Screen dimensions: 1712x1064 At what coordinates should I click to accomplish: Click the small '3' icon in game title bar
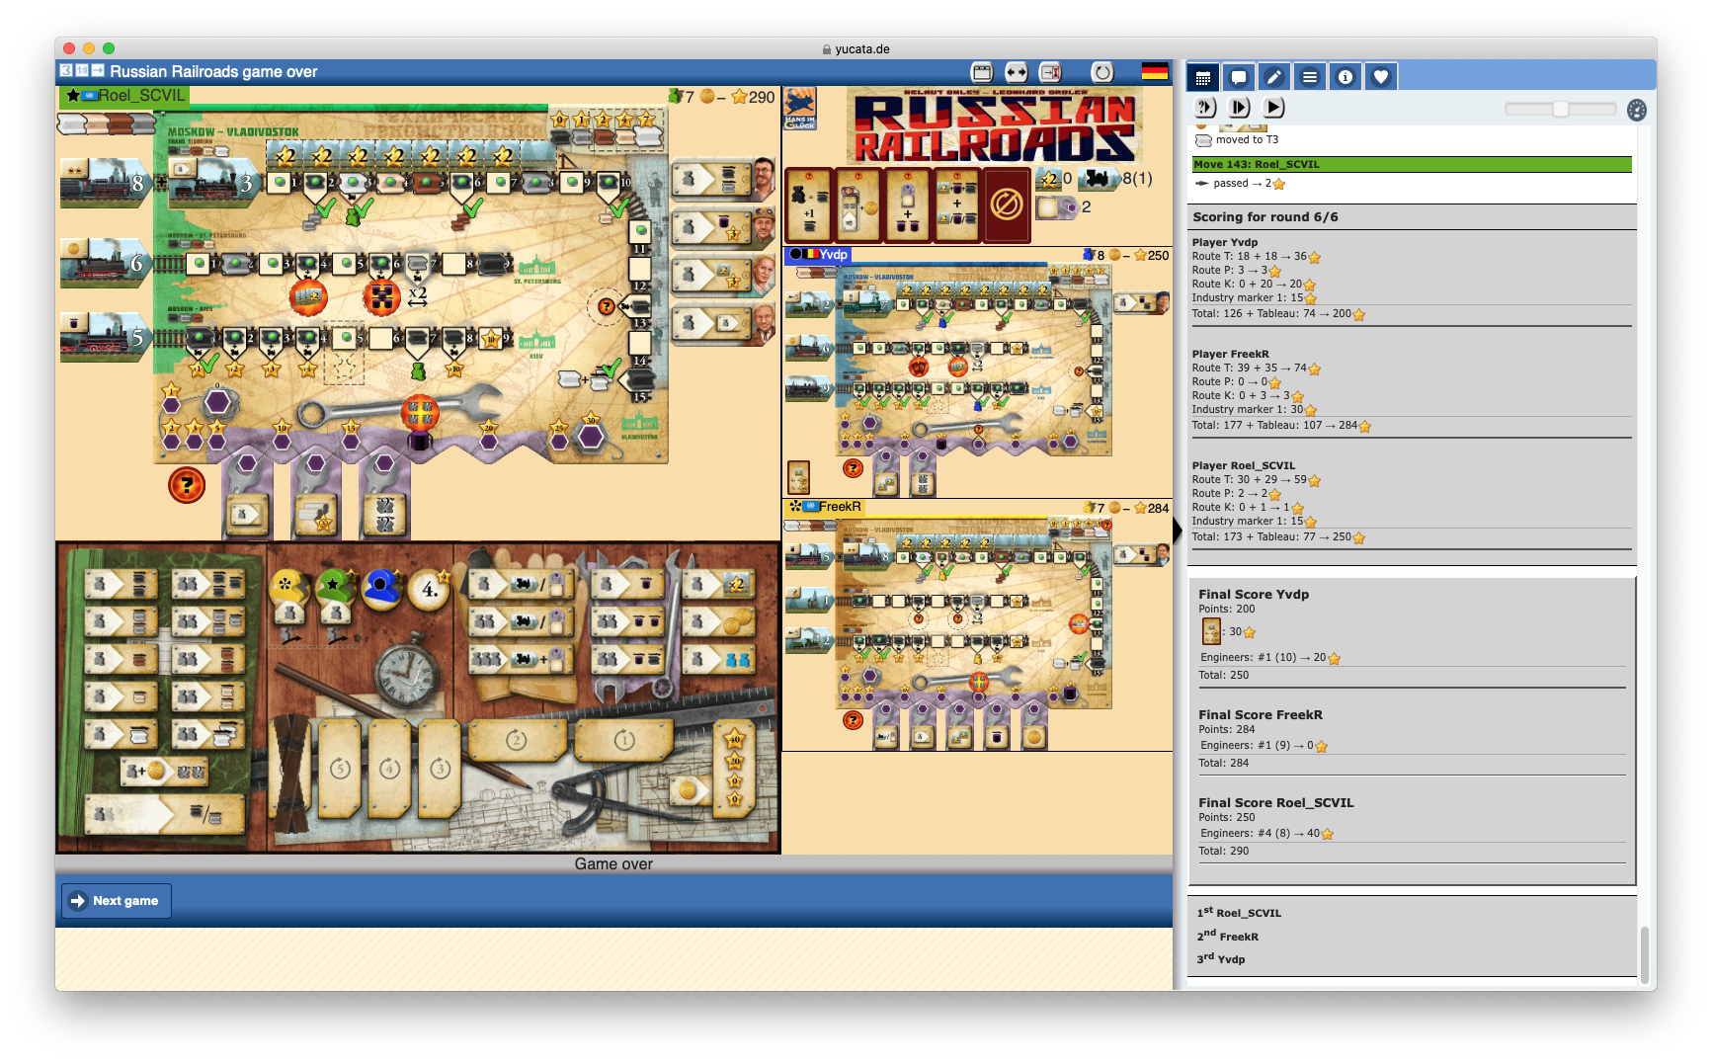click(x=66, y=70)
